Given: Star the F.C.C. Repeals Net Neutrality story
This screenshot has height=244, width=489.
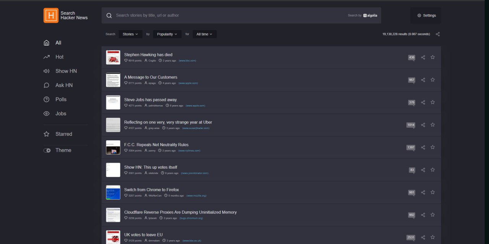Looking at the screenshot, I should click(x=432, y=147).
